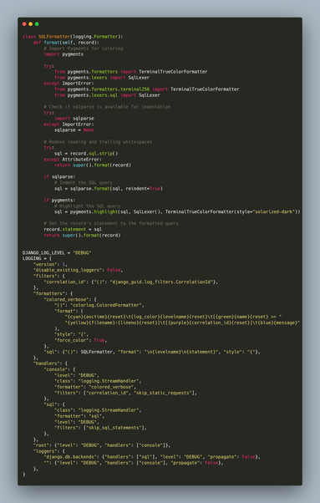320x503 pixels.
Task: Click the yellow minimize window dot
Action: [30, 24]
